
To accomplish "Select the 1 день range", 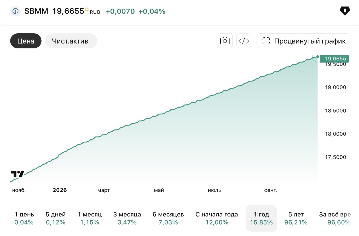I will point(24,218).
